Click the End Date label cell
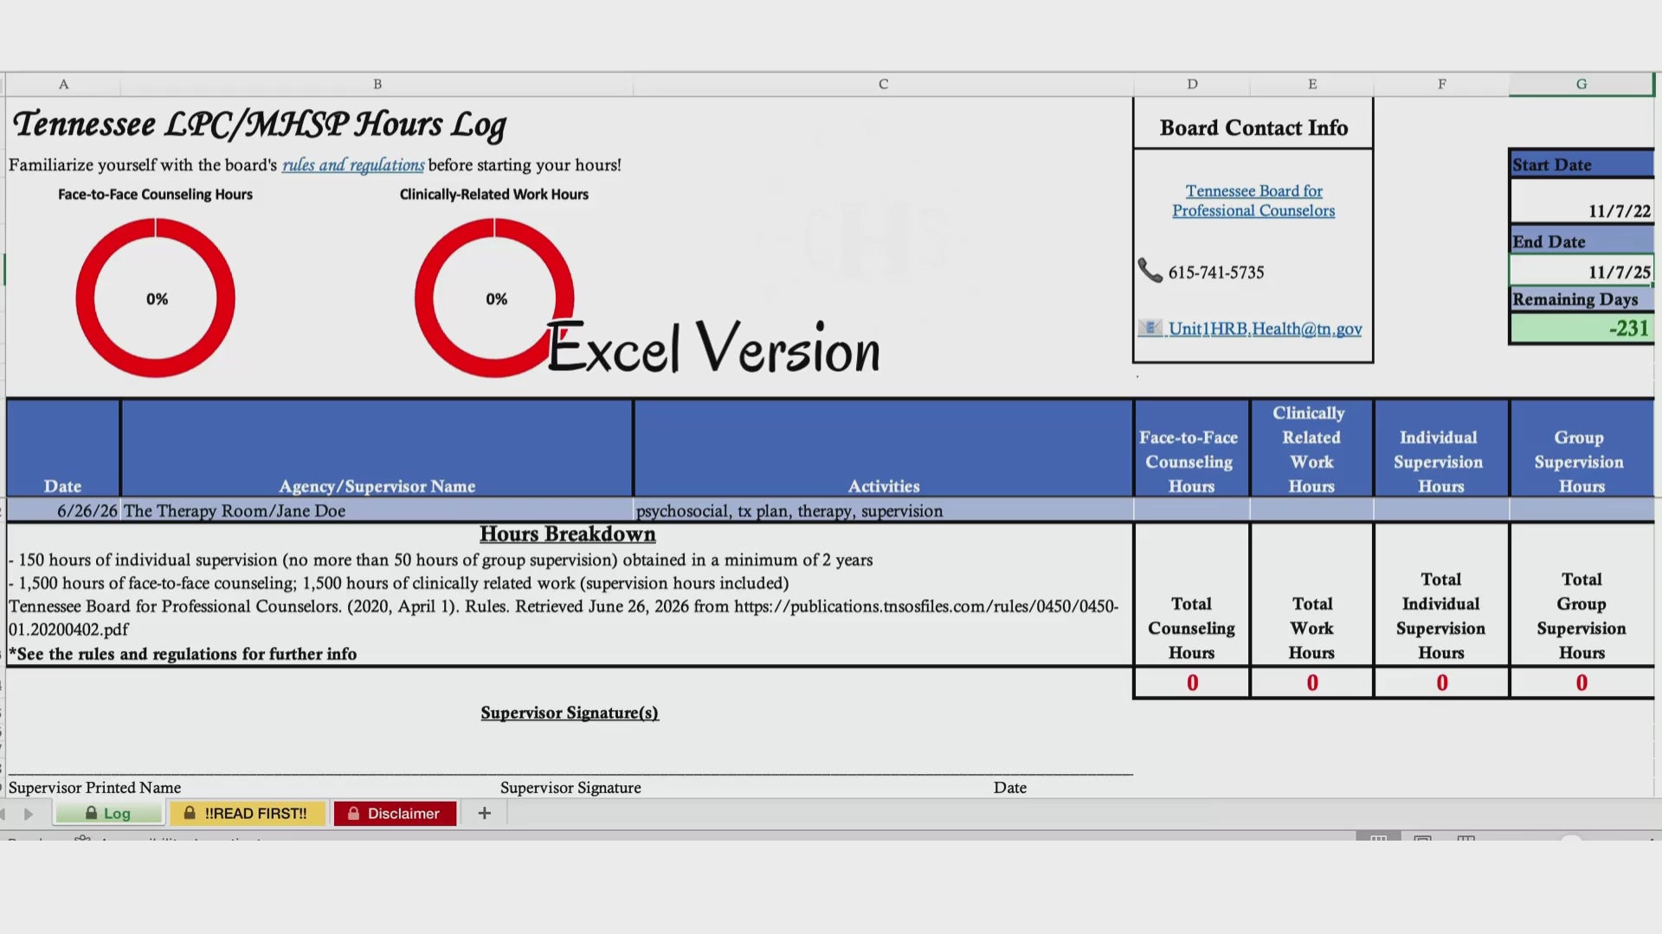This screenshot has width=1662, height=934. [x=1582, y=241]
